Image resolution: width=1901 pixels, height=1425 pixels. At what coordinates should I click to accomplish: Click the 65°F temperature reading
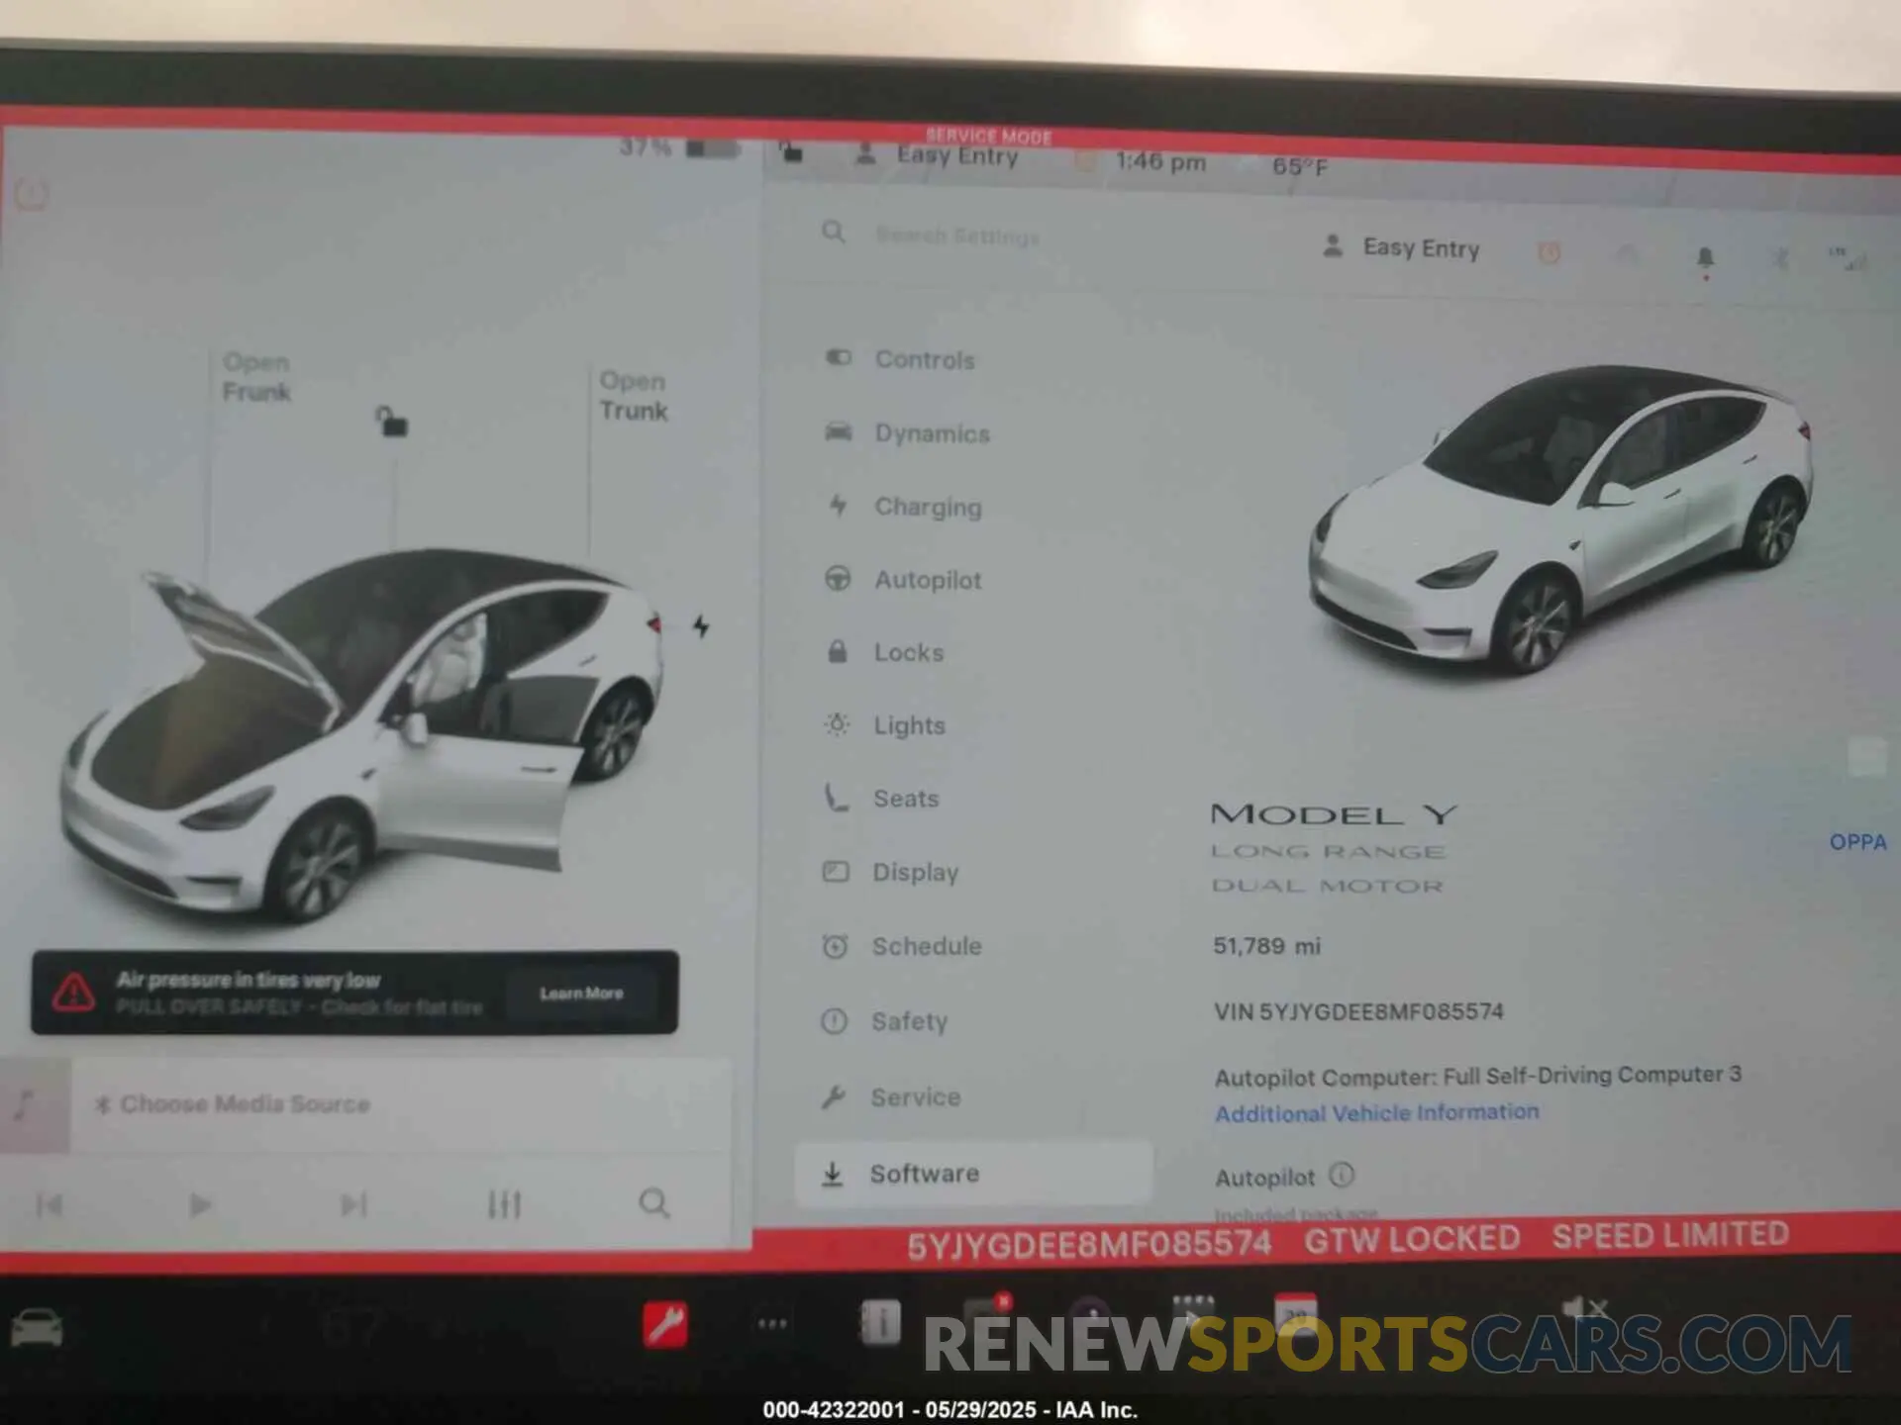1299,166
